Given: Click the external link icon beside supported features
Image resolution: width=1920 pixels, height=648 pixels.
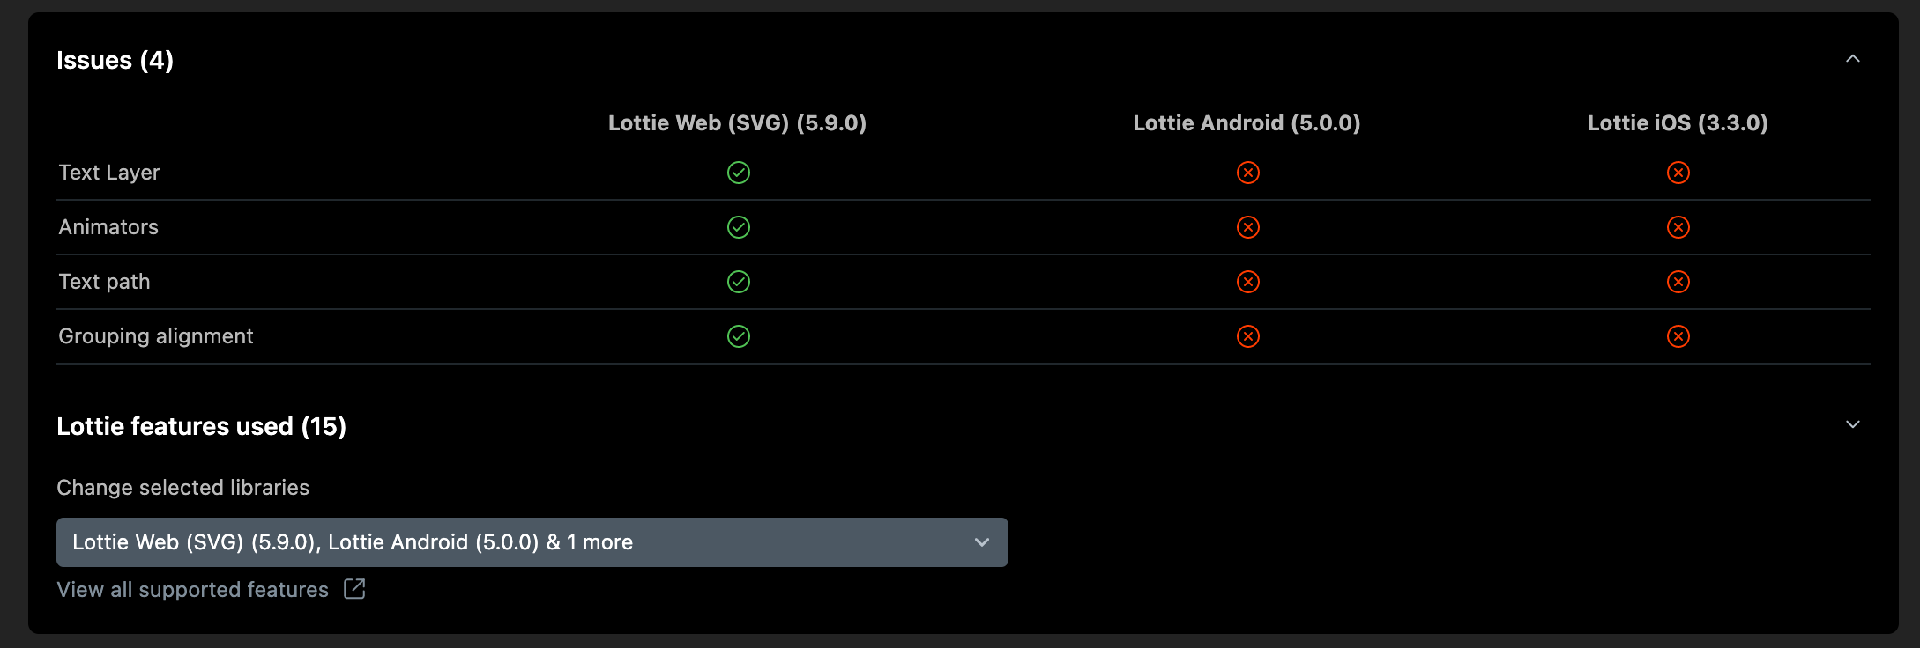Looking at the screenshot, I should pos(354,589).
